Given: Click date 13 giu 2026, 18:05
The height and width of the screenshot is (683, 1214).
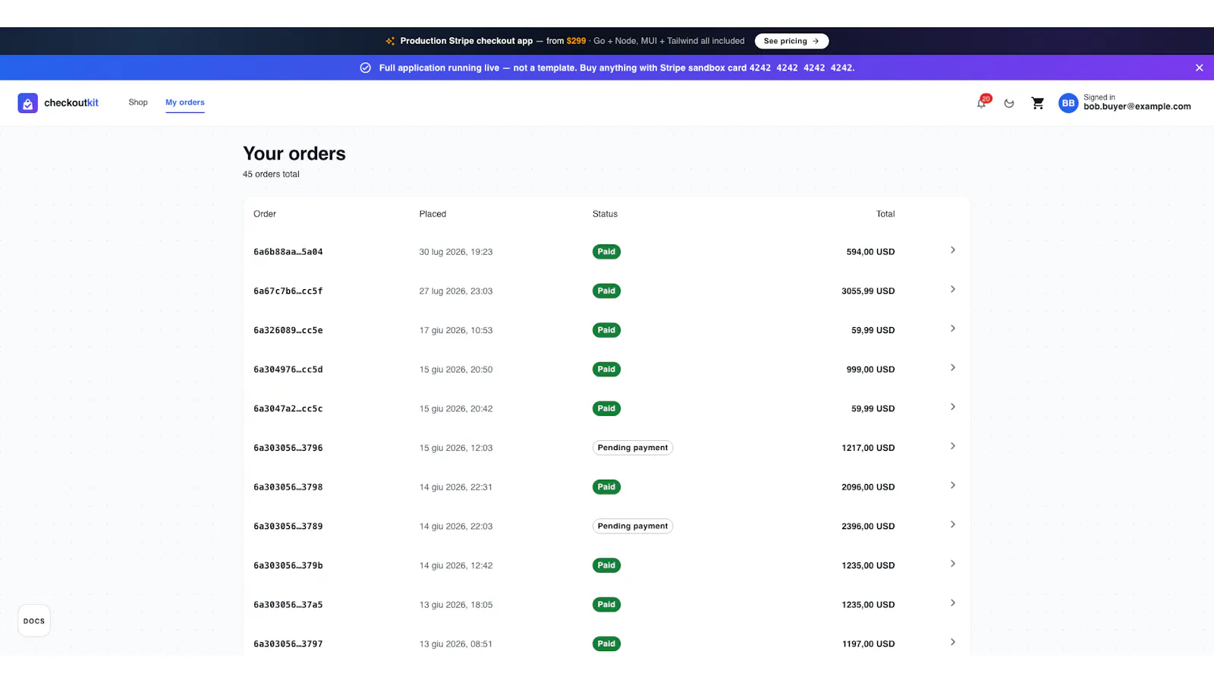Looking at the screenshot, I should (x=456, y=605).
